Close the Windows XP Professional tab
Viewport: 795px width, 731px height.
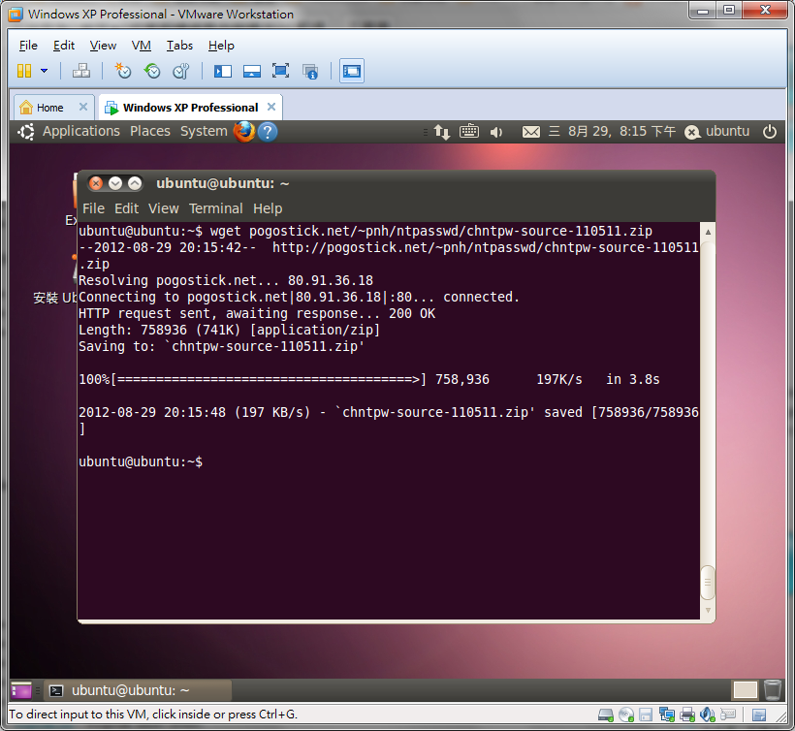(271, 107)
